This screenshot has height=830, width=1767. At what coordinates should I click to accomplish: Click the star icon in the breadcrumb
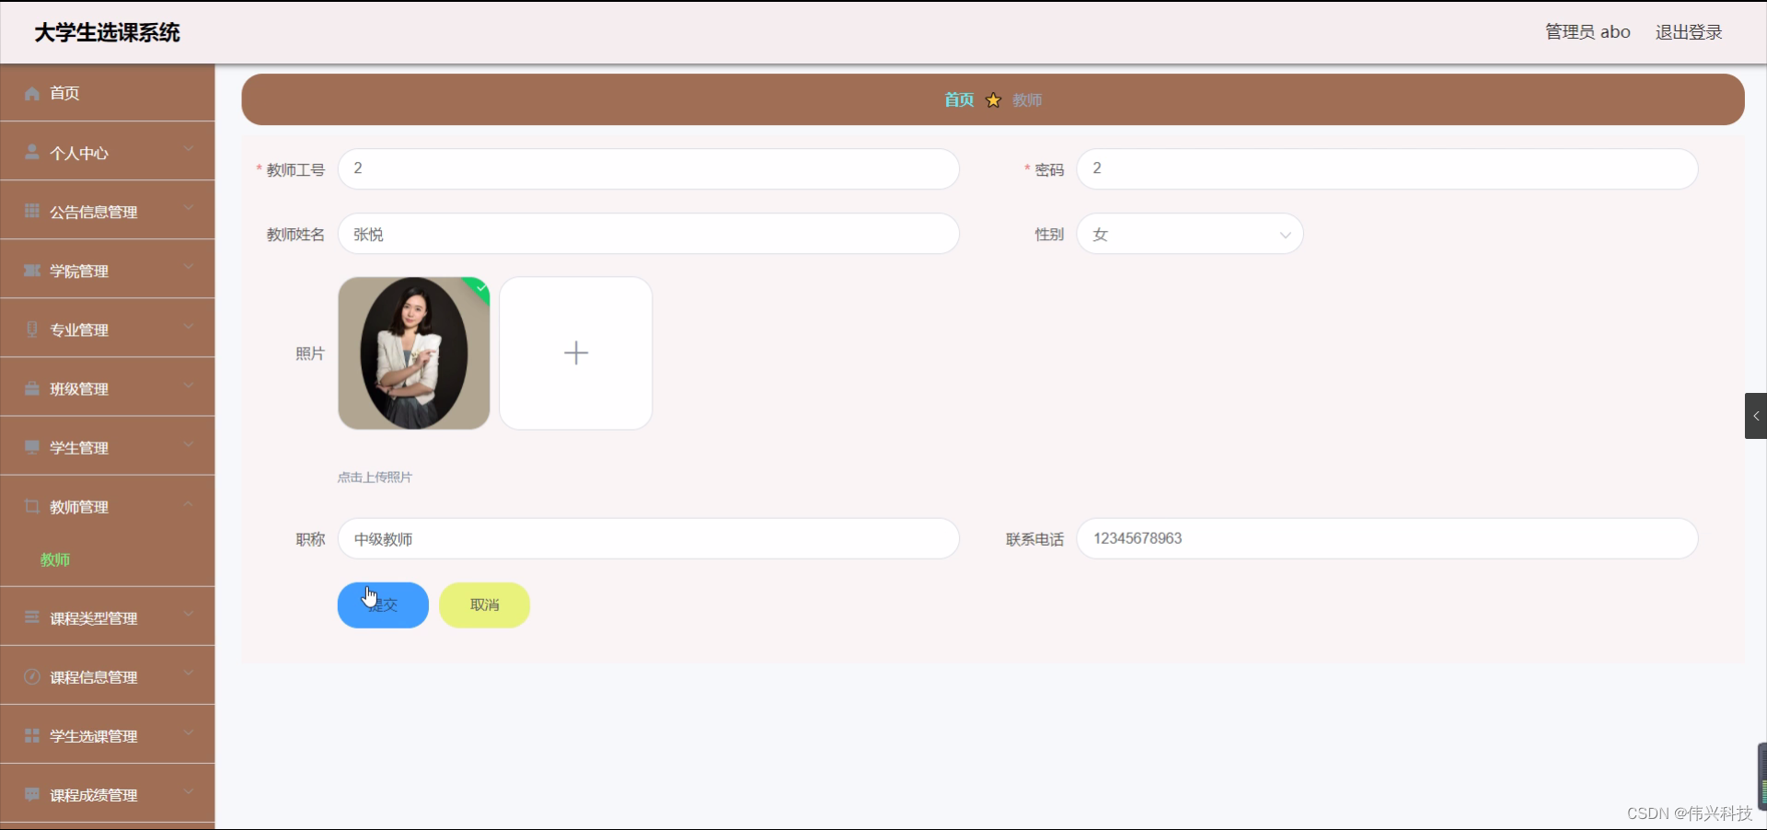click(993, 100)
